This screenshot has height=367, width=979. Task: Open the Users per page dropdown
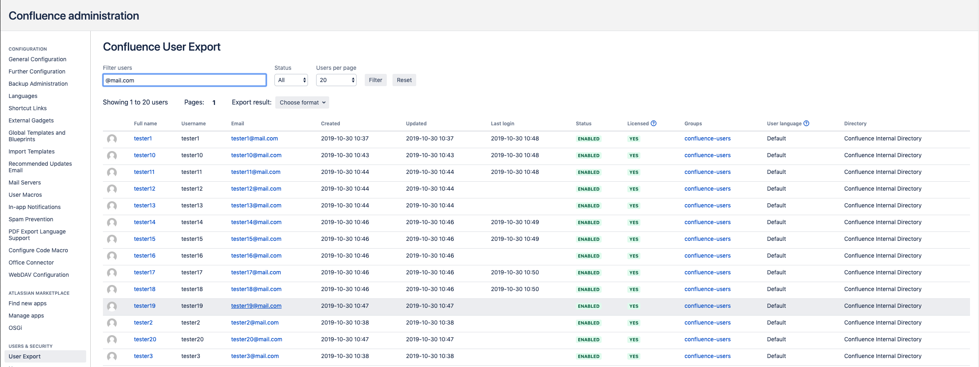(x=336, y=80)
